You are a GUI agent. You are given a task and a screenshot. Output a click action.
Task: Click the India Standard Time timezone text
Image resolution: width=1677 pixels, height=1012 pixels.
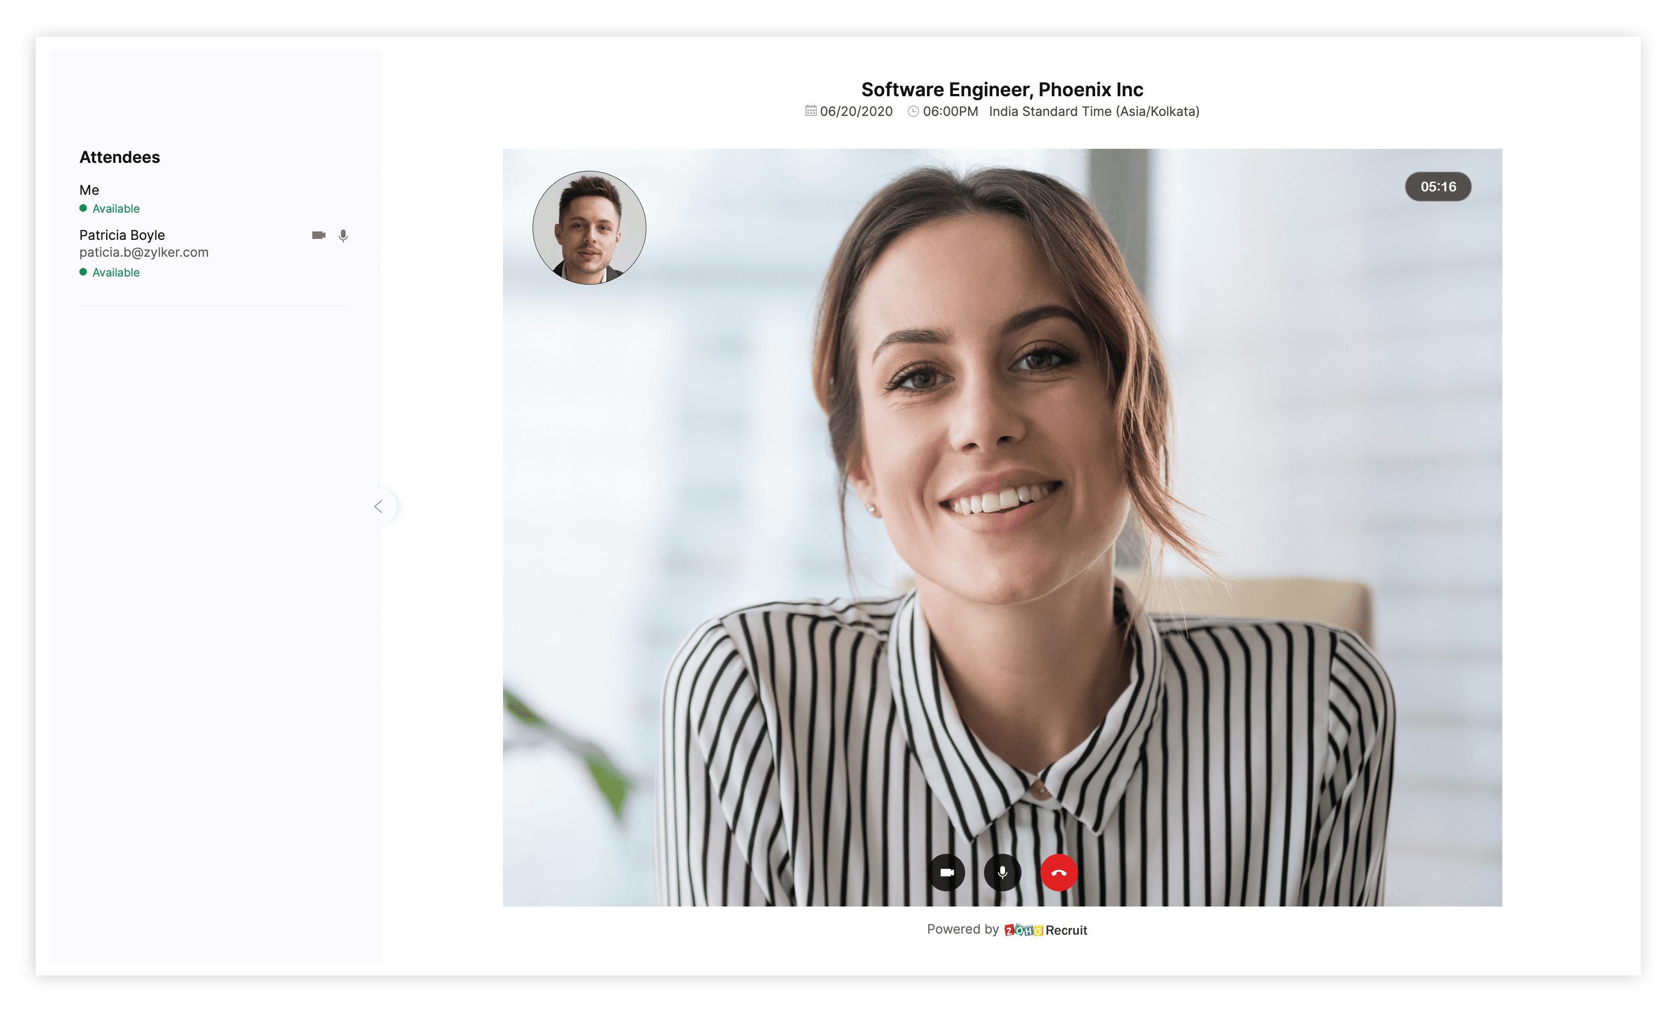(1094, 112)
